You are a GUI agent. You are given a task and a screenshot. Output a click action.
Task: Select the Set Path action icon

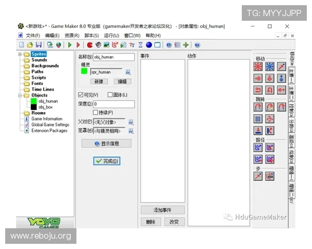[x=258, y=147]
